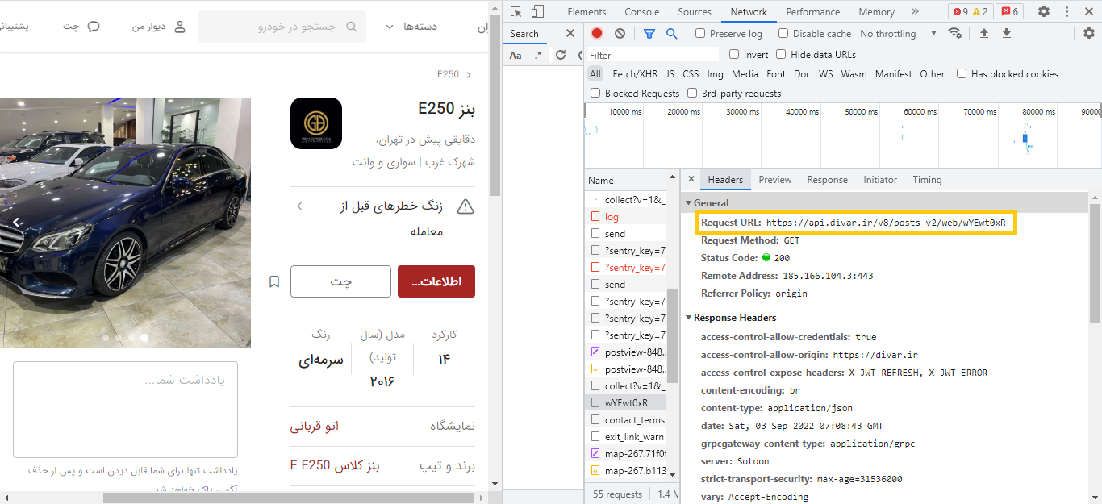The image size is (1102, 504).
Task: Open DevTools main settings gear
Action: click(x=1044, y=11)
